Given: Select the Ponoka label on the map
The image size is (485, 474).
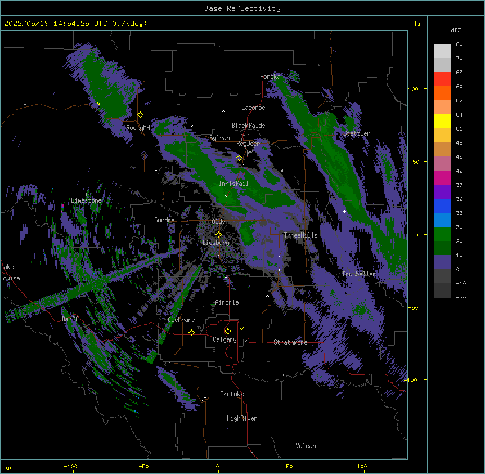Looking at the screenshot, I should point(270,77).
